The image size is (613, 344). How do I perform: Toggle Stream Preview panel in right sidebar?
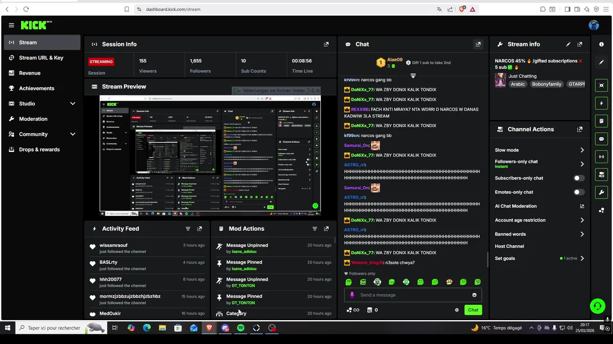pyautogui.click(x=602, y=86)
